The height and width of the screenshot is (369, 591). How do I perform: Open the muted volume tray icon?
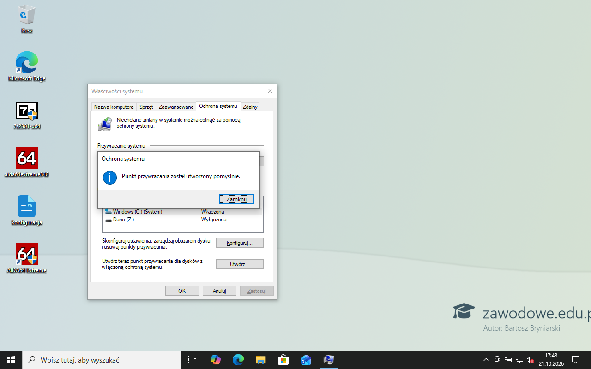tap(531, 360)
